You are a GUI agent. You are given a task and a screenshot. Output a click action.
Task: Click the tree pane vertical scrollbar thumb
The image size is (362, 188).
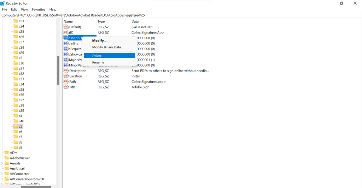click(58, 71)
